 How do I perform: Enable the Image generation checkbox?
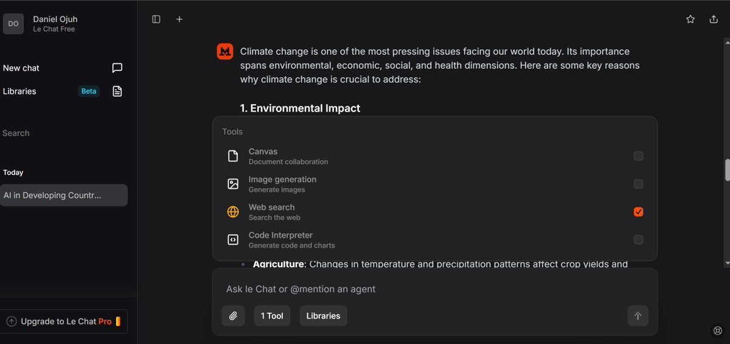tap(638, 184)
